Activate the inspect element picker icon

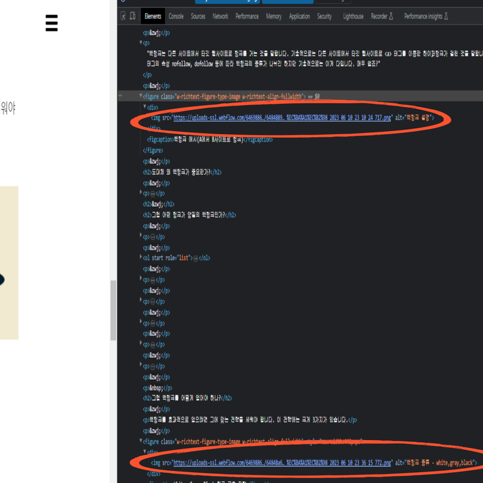[x=123, y=16]
